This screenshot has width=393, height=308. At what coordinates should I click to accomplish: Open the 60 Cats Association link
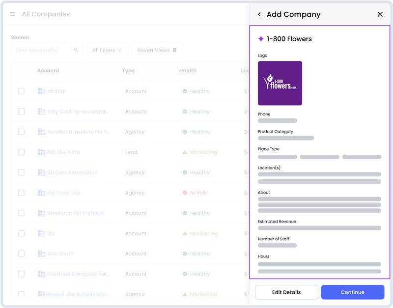(72, 172)
